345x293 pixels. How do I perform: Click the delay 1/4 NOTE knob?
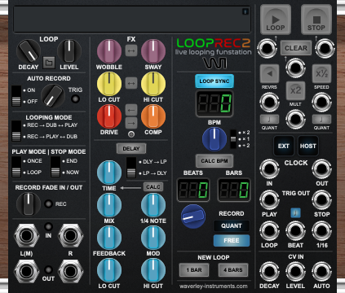[x=153, y=205]
